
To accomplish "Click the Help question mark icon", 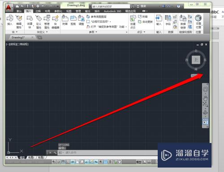I will (178, 6).
